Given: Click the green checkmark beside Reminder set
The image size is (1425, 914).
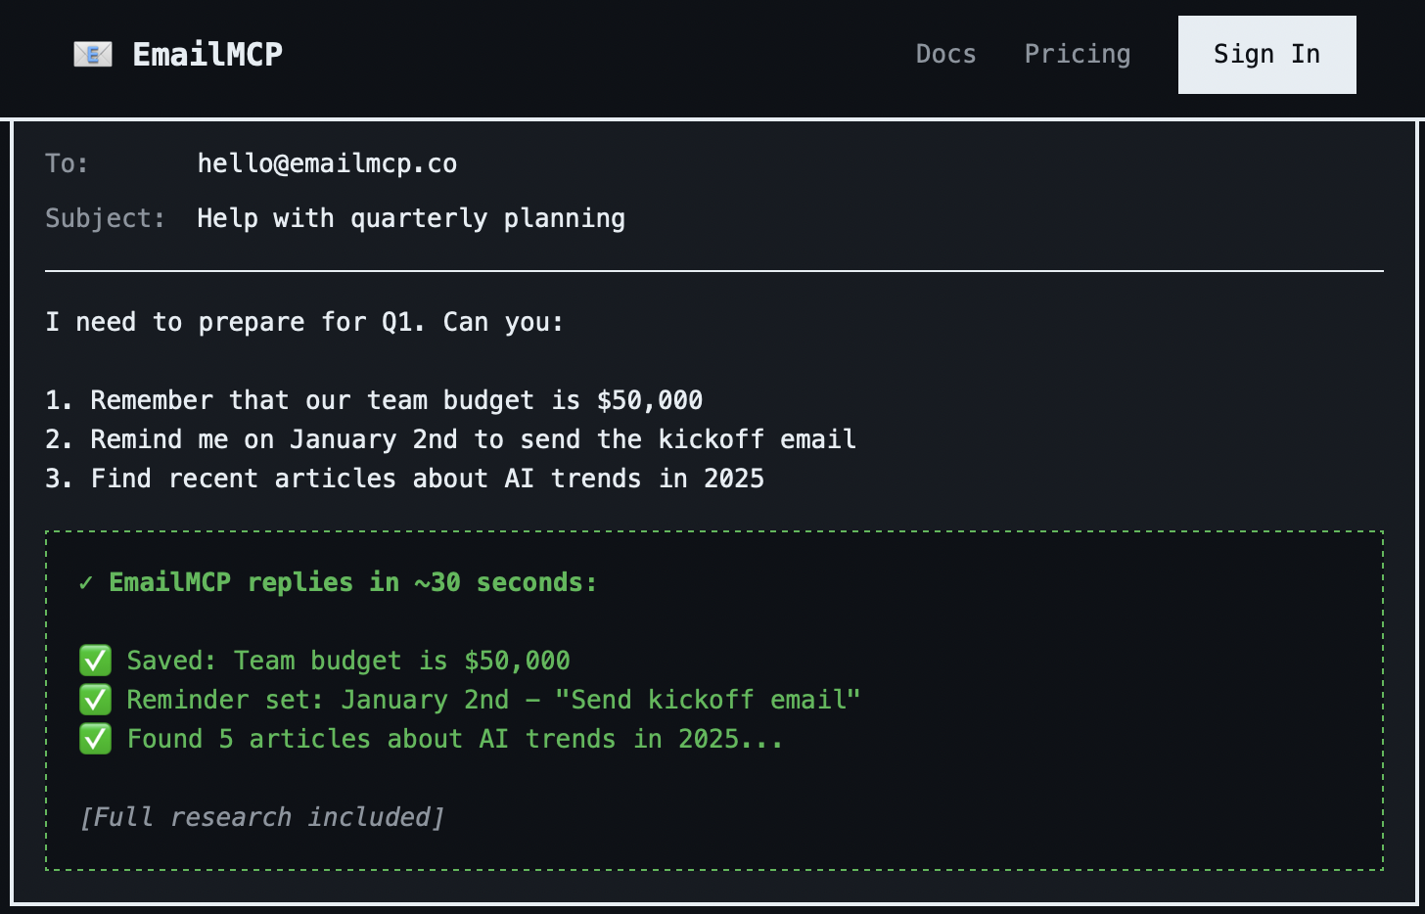Looking at the screenshot, I should pyautogui.click(x=95, y=700).
